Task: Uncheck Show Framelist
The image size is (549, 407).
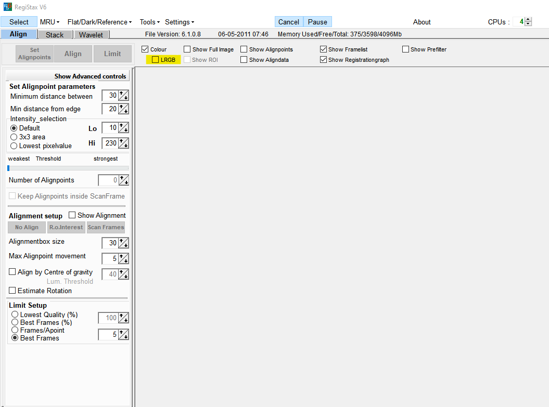Action: click(323, 49)
